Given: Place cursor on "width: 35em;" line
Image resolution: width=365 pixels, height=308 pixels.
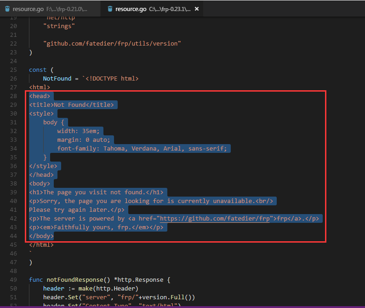Looking at the screenshot, I should coord(78,131).
